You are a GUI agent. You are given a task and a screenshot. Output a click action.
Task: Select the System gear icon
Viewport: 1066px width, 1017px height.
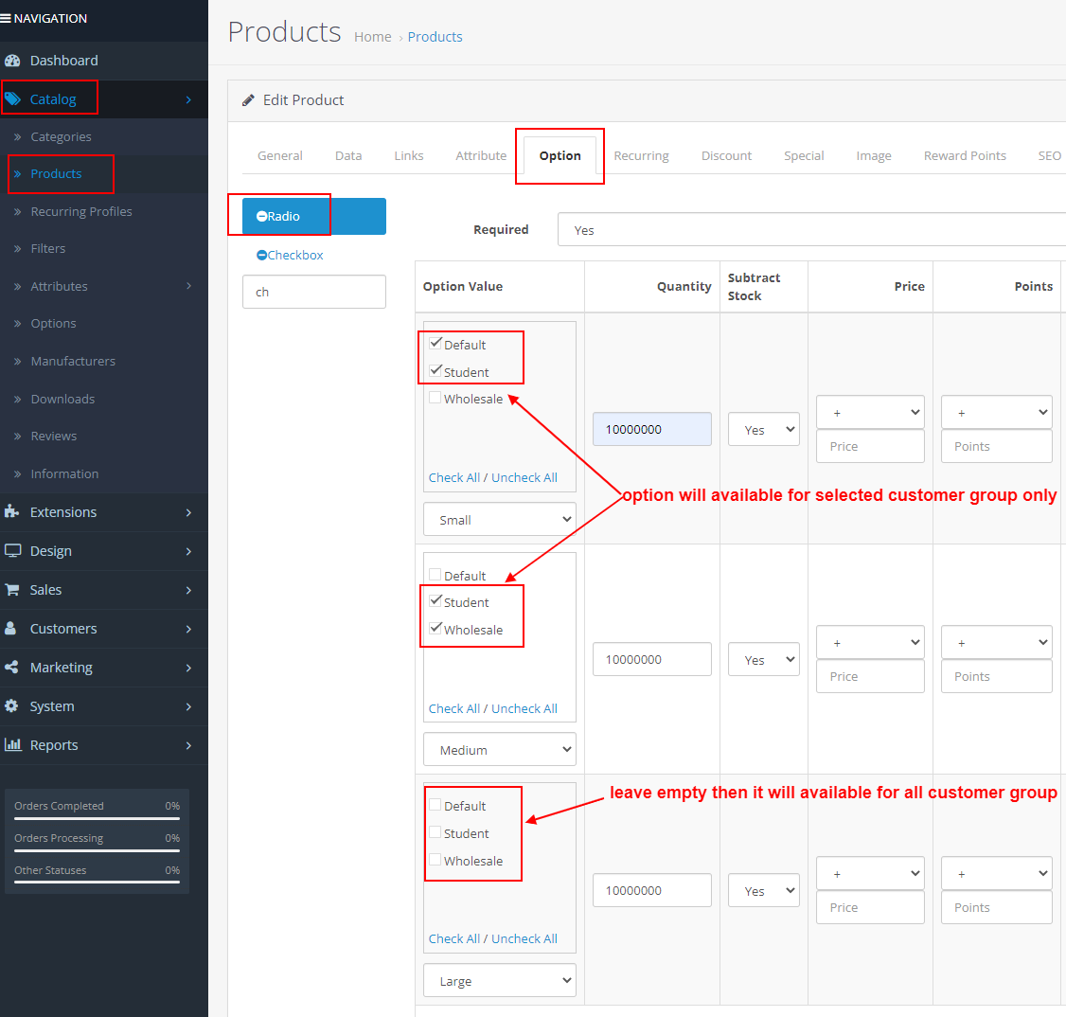pos(14,705)
